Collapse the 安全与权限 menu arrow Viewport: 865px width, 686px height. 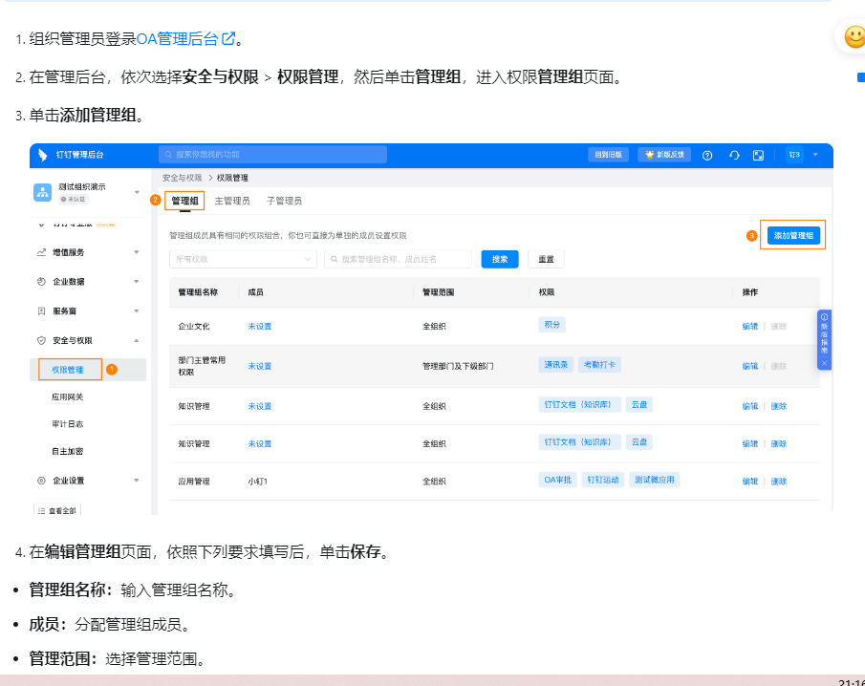pos(137,340)
